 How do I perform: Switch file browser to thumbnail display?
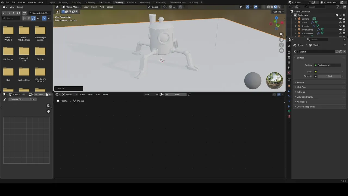tap(33, 18)
